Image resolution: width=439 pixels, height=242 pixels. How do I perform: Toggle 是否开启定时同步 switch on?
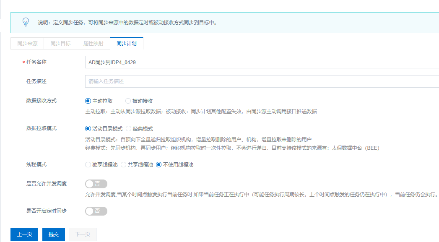point(96,211)
